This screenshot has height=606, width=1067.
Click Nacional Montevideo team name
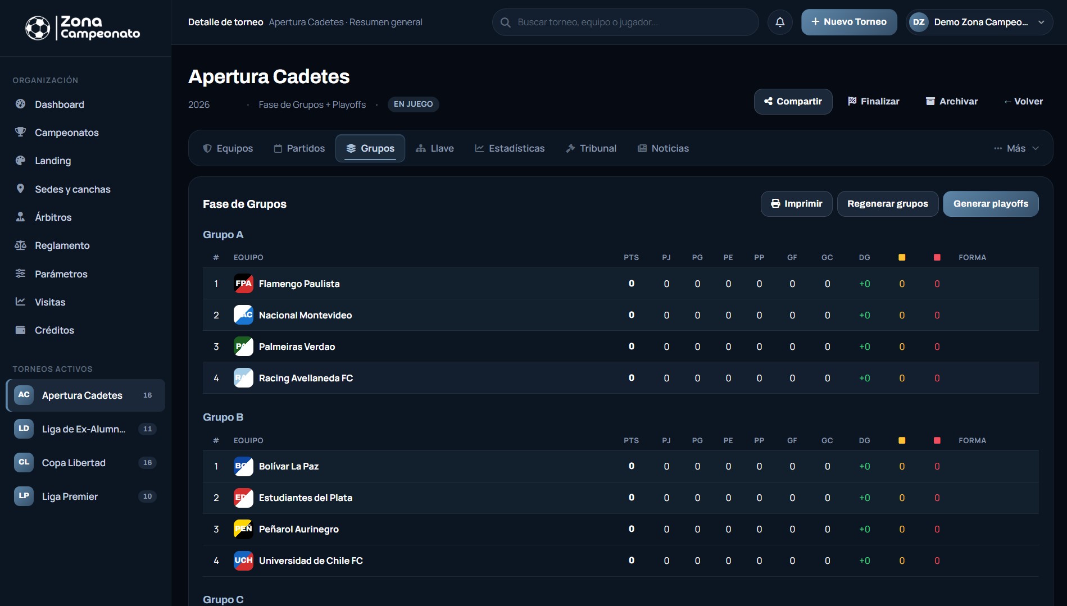click(x=305, y=315)
